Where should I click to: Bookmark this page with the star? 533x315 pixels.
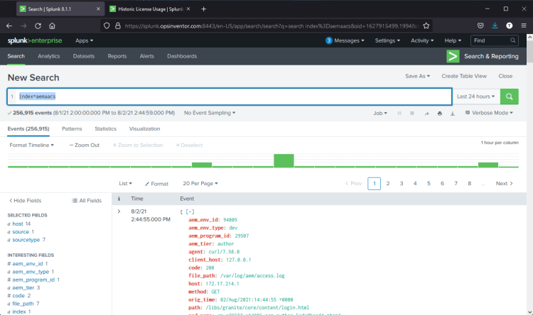pyautogui.click(x=426, y=26)
